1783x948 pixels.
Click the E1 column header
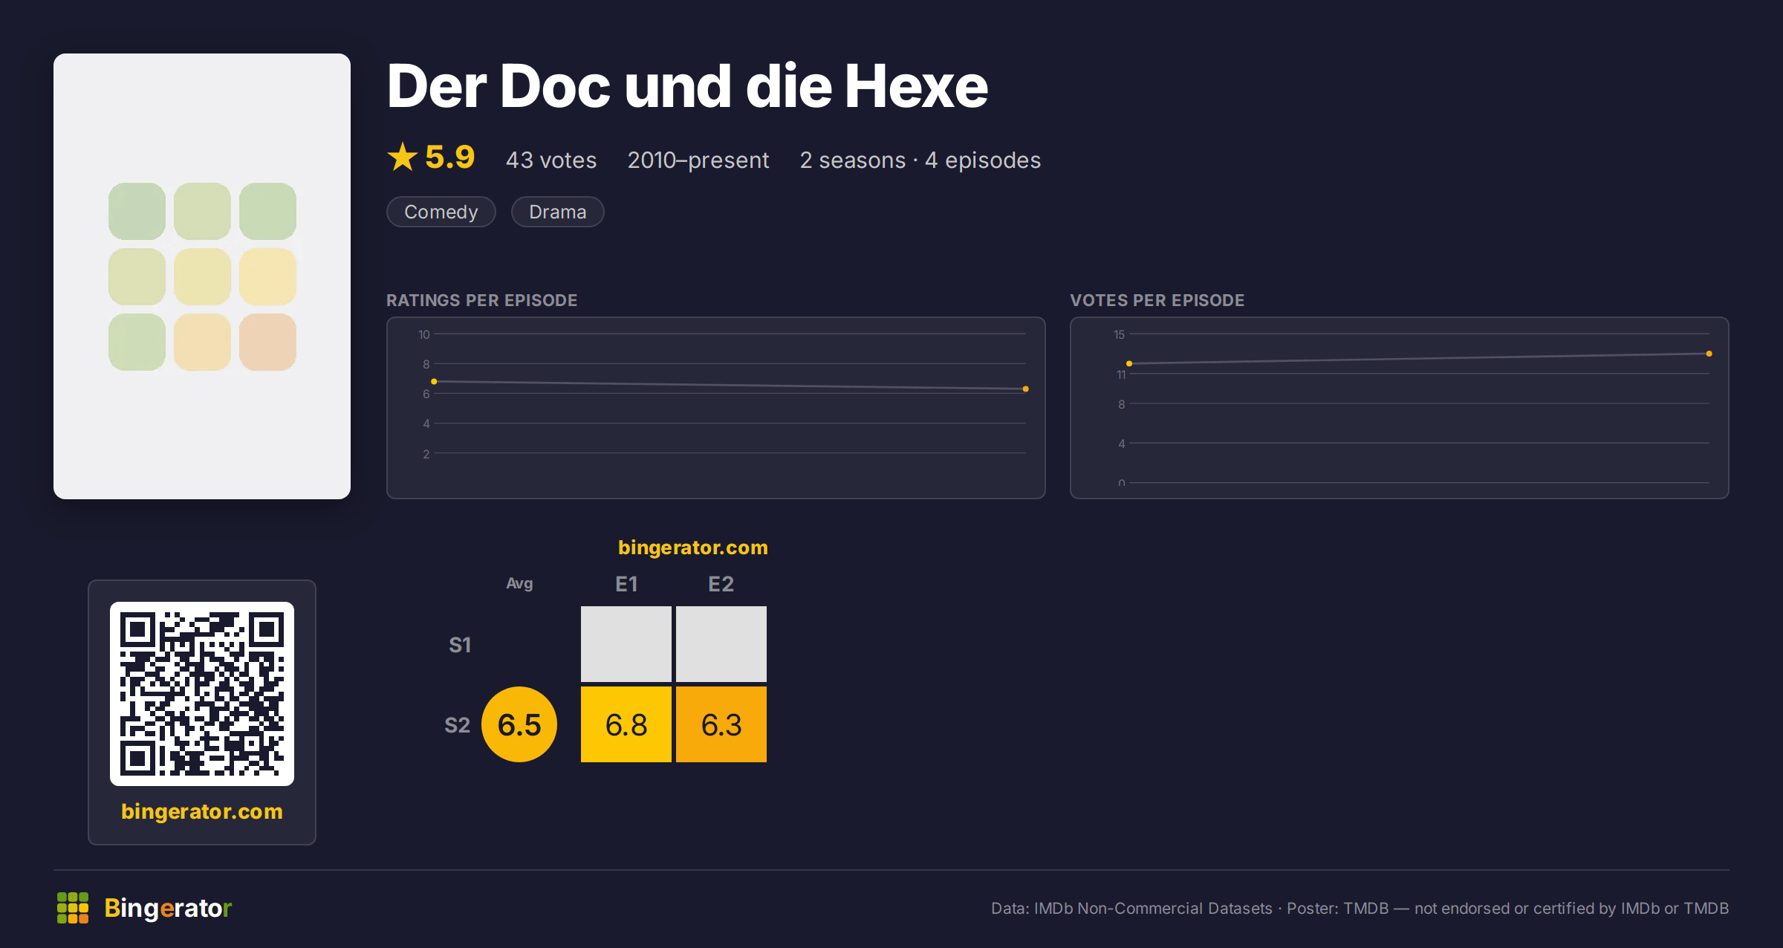point(626,584)
